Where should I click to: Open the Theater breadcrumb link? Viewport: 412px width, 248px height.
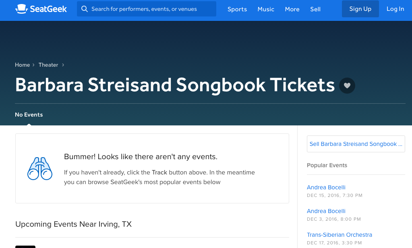point(48,65)
